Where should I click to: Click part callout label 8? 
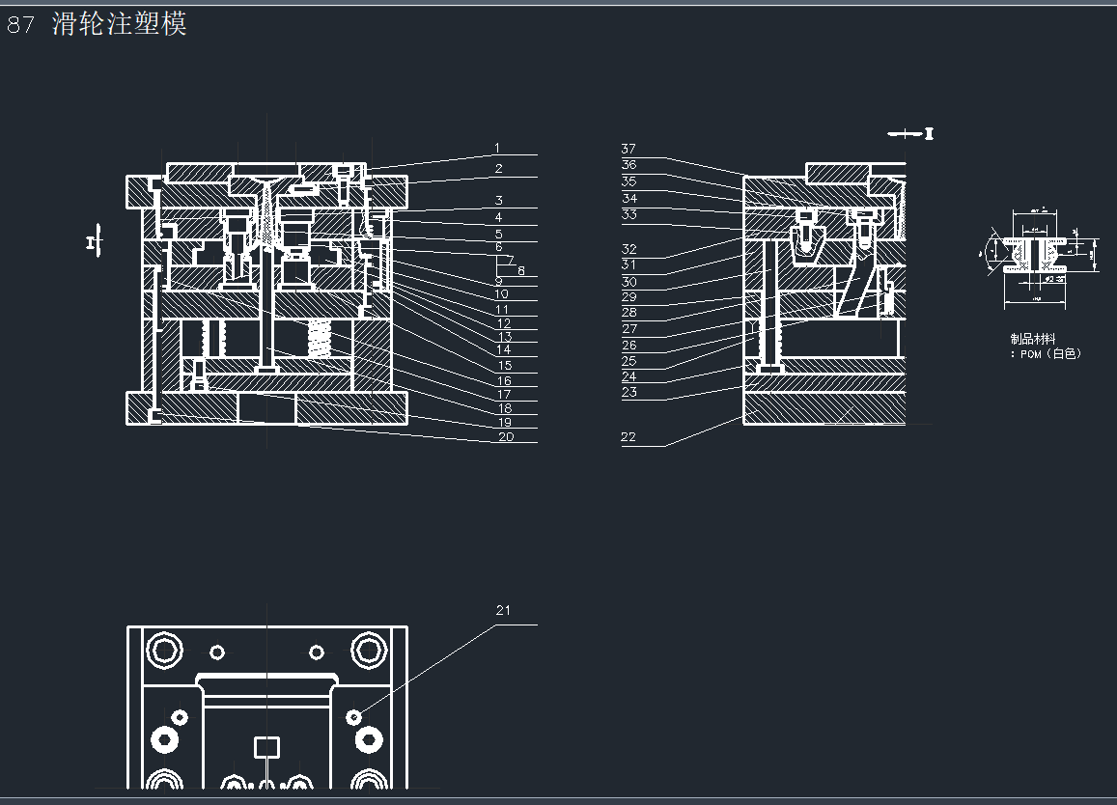[x=520, y=271]
